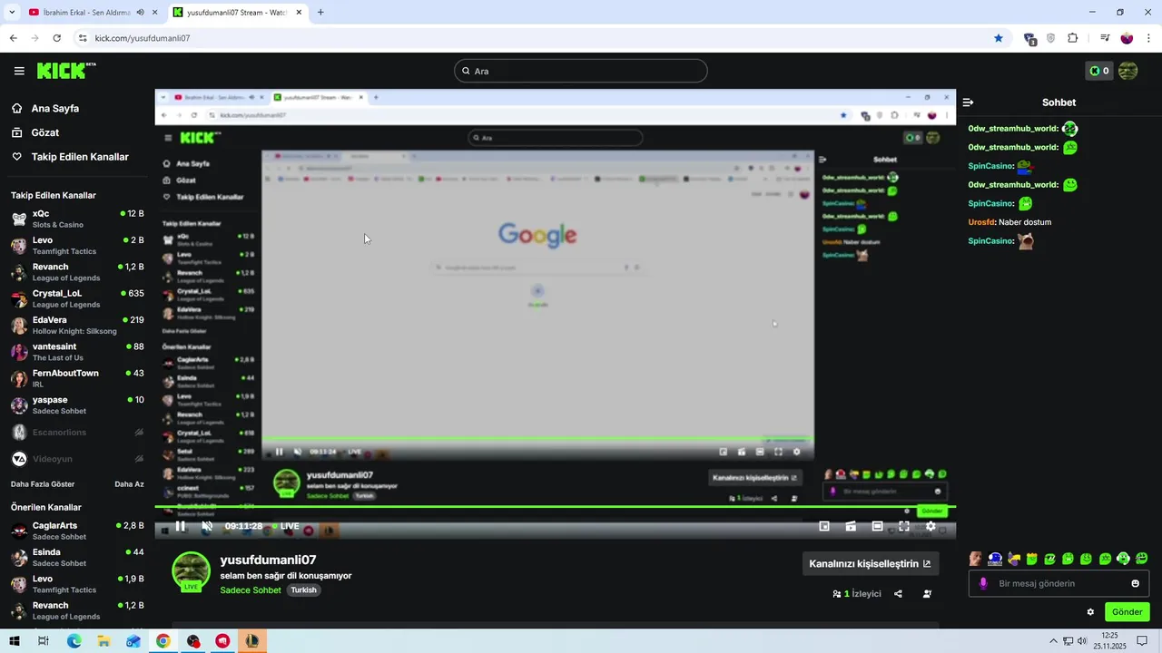Click the purple microphone chat icon
Image resolution: width=1162 pixels, height=653 pixels.
coord(983,583)
